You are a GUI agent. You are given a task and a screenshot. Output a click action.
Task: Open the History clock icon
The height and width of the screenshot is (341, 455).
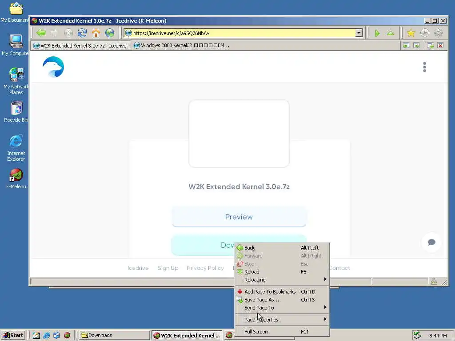click(x=424, y=33)
